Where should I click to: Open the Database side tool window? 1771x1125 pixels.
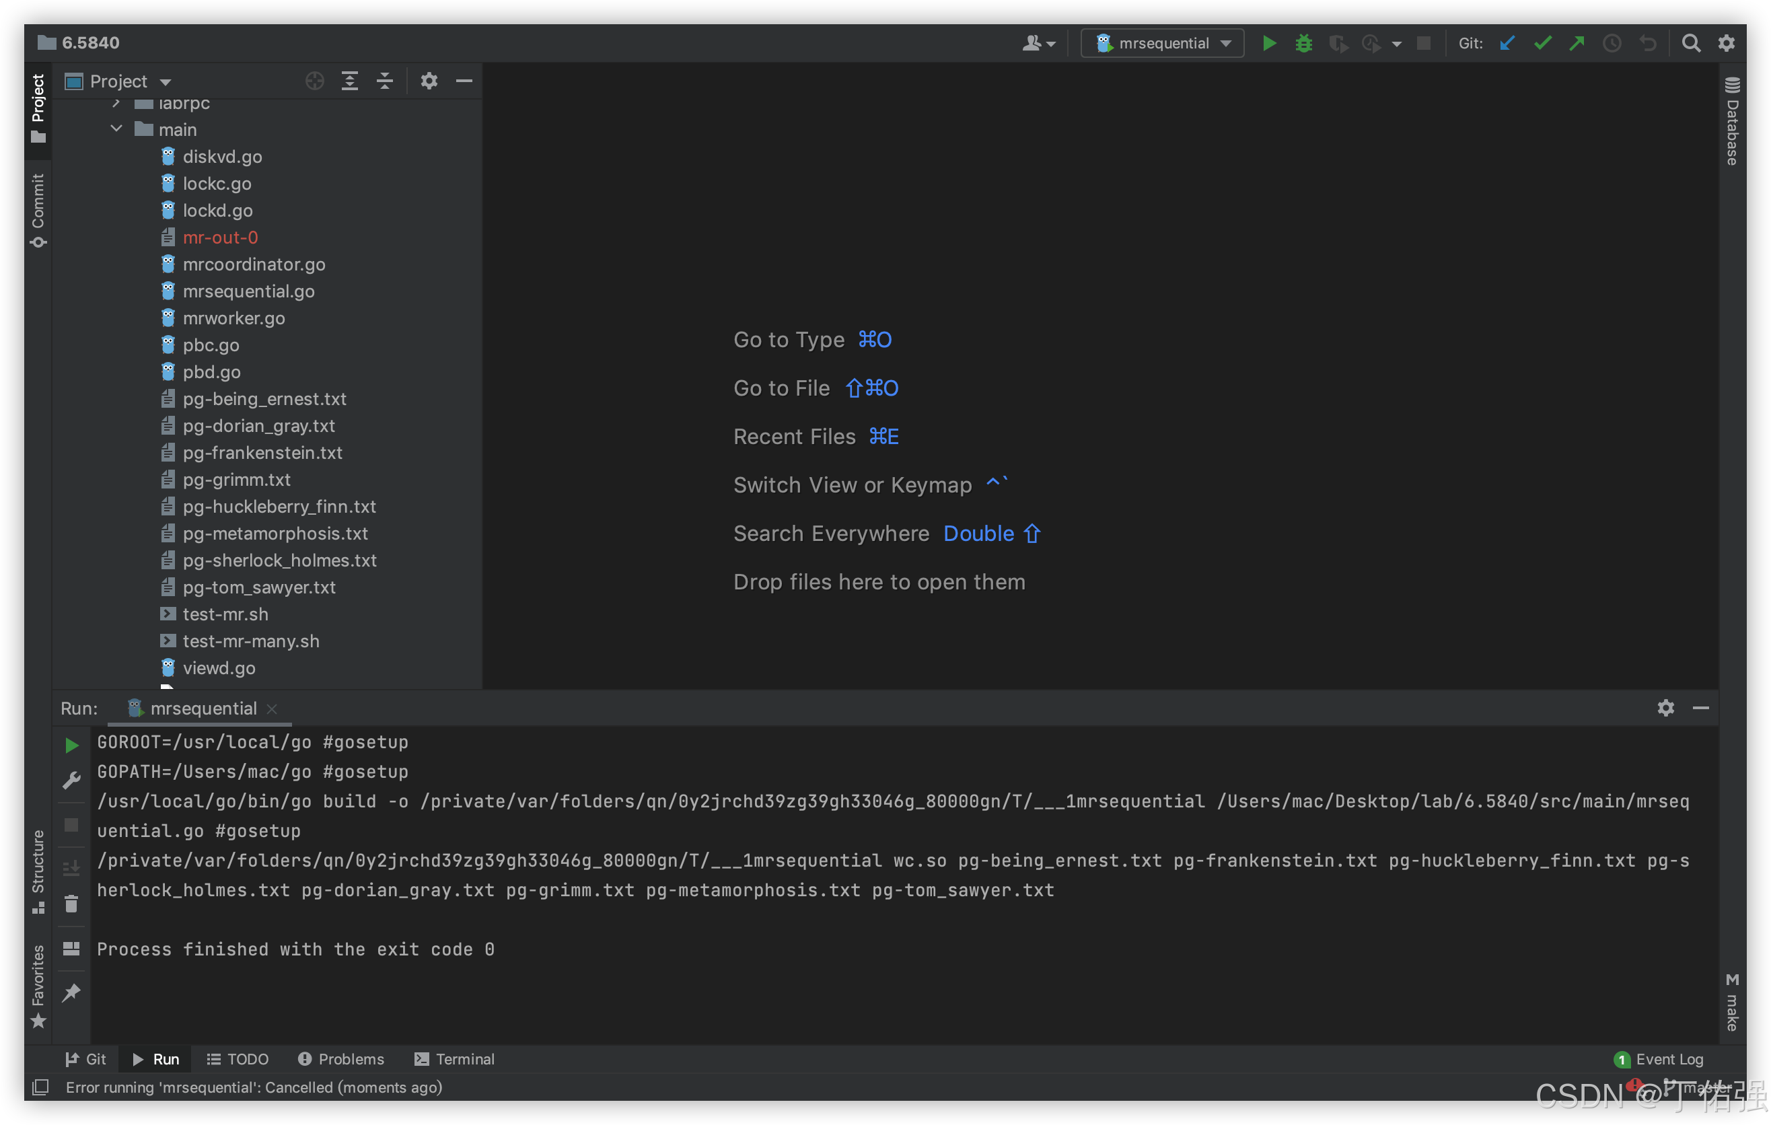pyautogui.click(x=1732, y=121)
